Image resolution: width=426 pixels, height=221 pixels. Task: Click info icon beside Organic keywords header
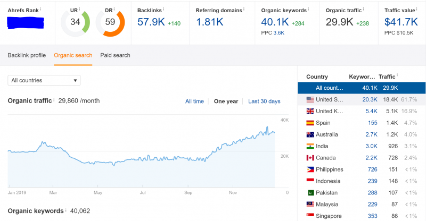click(x=308, y=9)
